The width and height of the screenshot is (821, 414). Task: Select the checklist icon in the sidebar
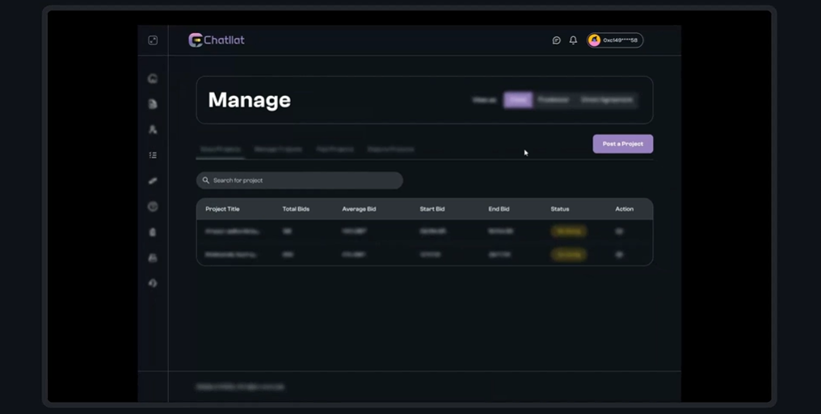(153, 155)
